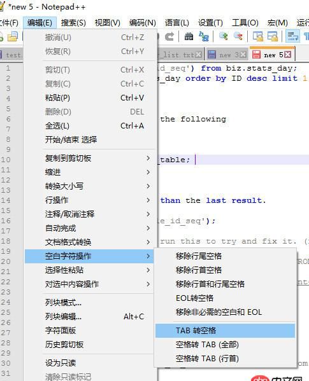Screen dimensions: 309x381
Task: Open the 设置(T) menu
Action: click(210, 23)
